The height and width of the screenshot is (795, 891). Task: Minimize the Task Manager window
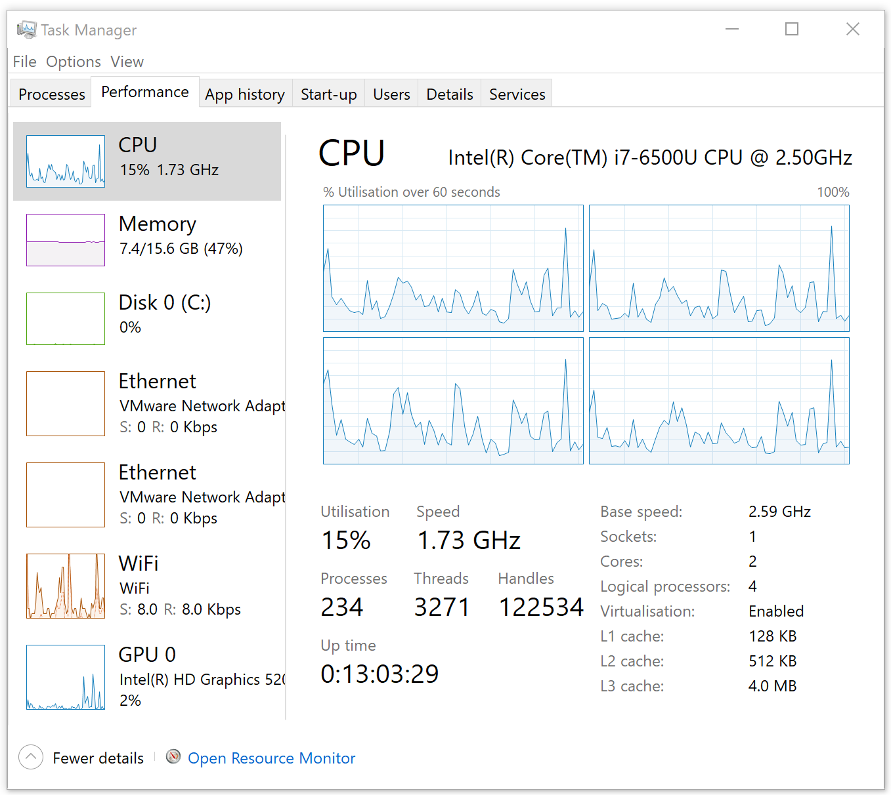click(x=732, y=29)
